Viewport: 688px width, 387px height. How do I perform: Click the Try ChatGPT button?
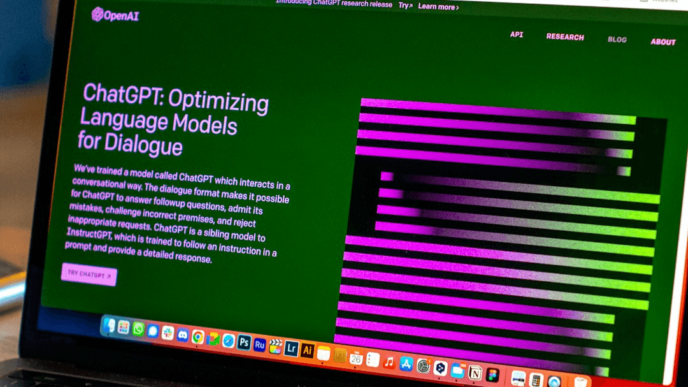click(89, 275)
